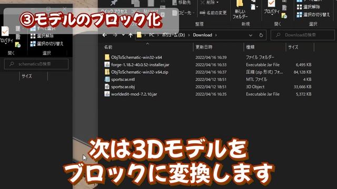The width and height of the screenshot is (337, 189).
Task: Select the sportscar.mtl file icon
Action: click(x=107, y=79)
